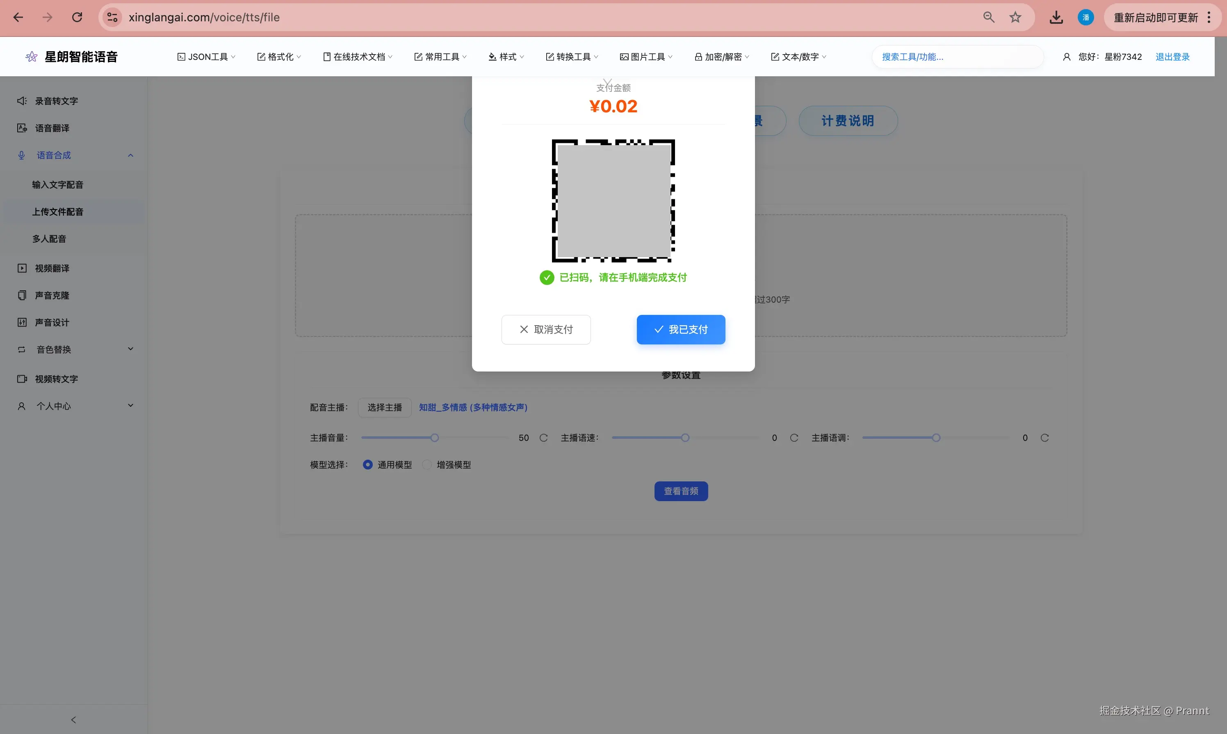Click the 音色替换 swap icon
Viewport: 1227px width, 734px height.
[21, 350]
